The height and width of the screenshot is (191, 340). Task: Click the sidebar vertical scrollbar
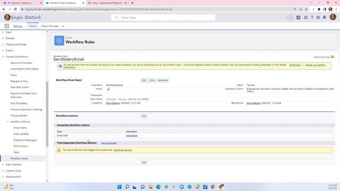[47, 114]
